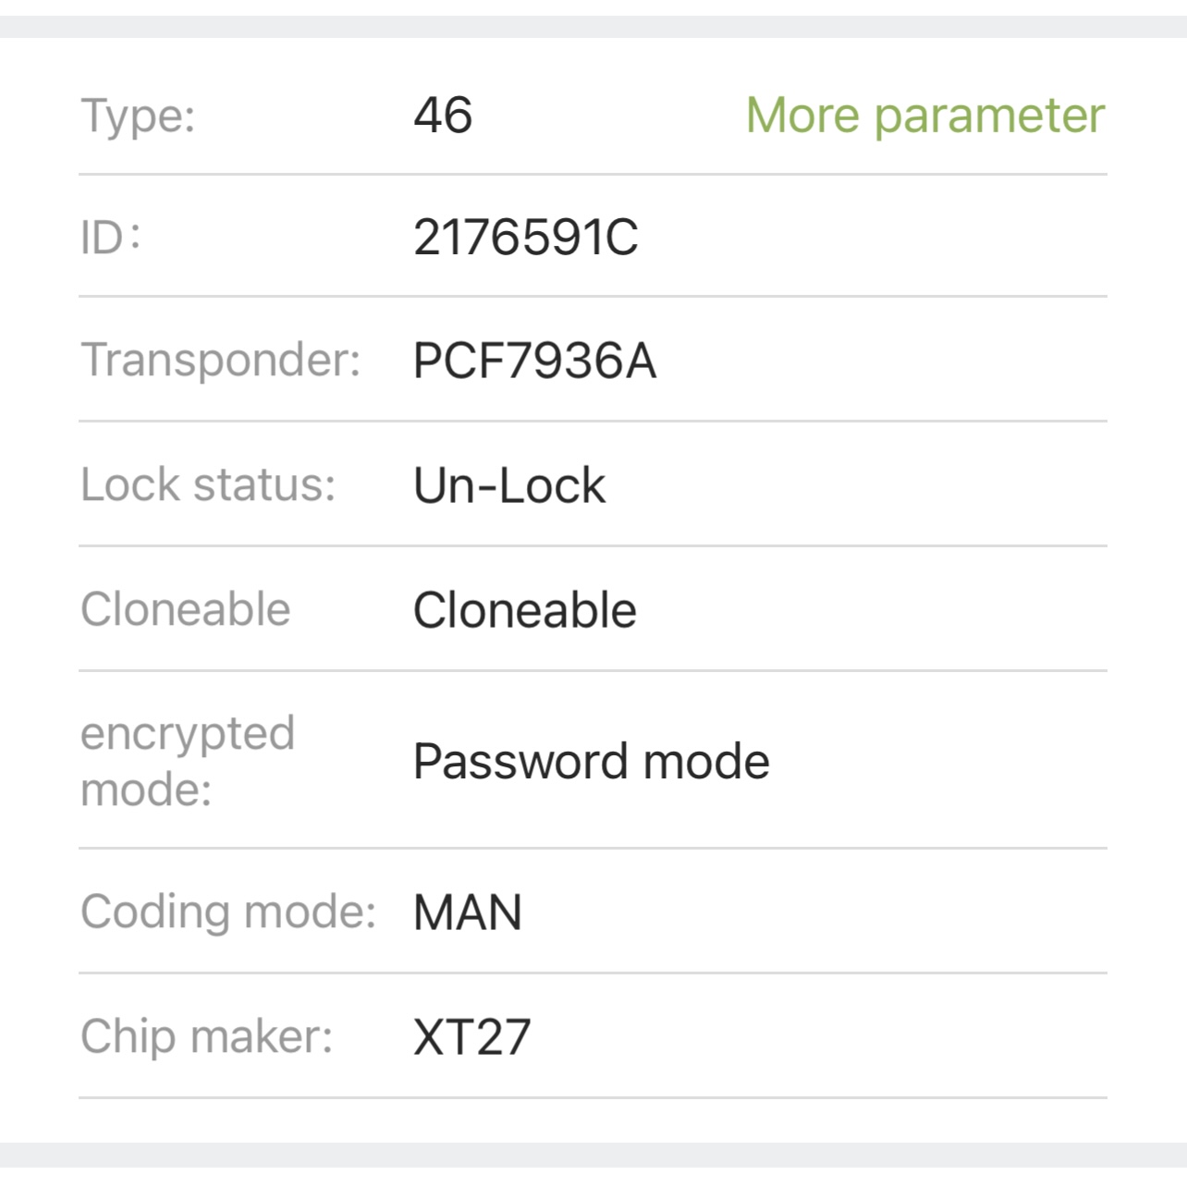The image size is (1187, 1187).
Task: Click the ID label
Action: (x=110, y=238)
